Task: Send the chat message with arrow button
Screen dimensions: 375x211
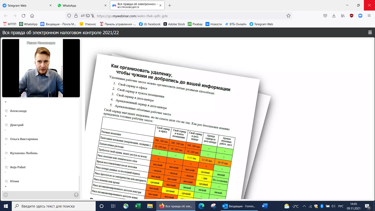Action: click(x=76, y=195)
